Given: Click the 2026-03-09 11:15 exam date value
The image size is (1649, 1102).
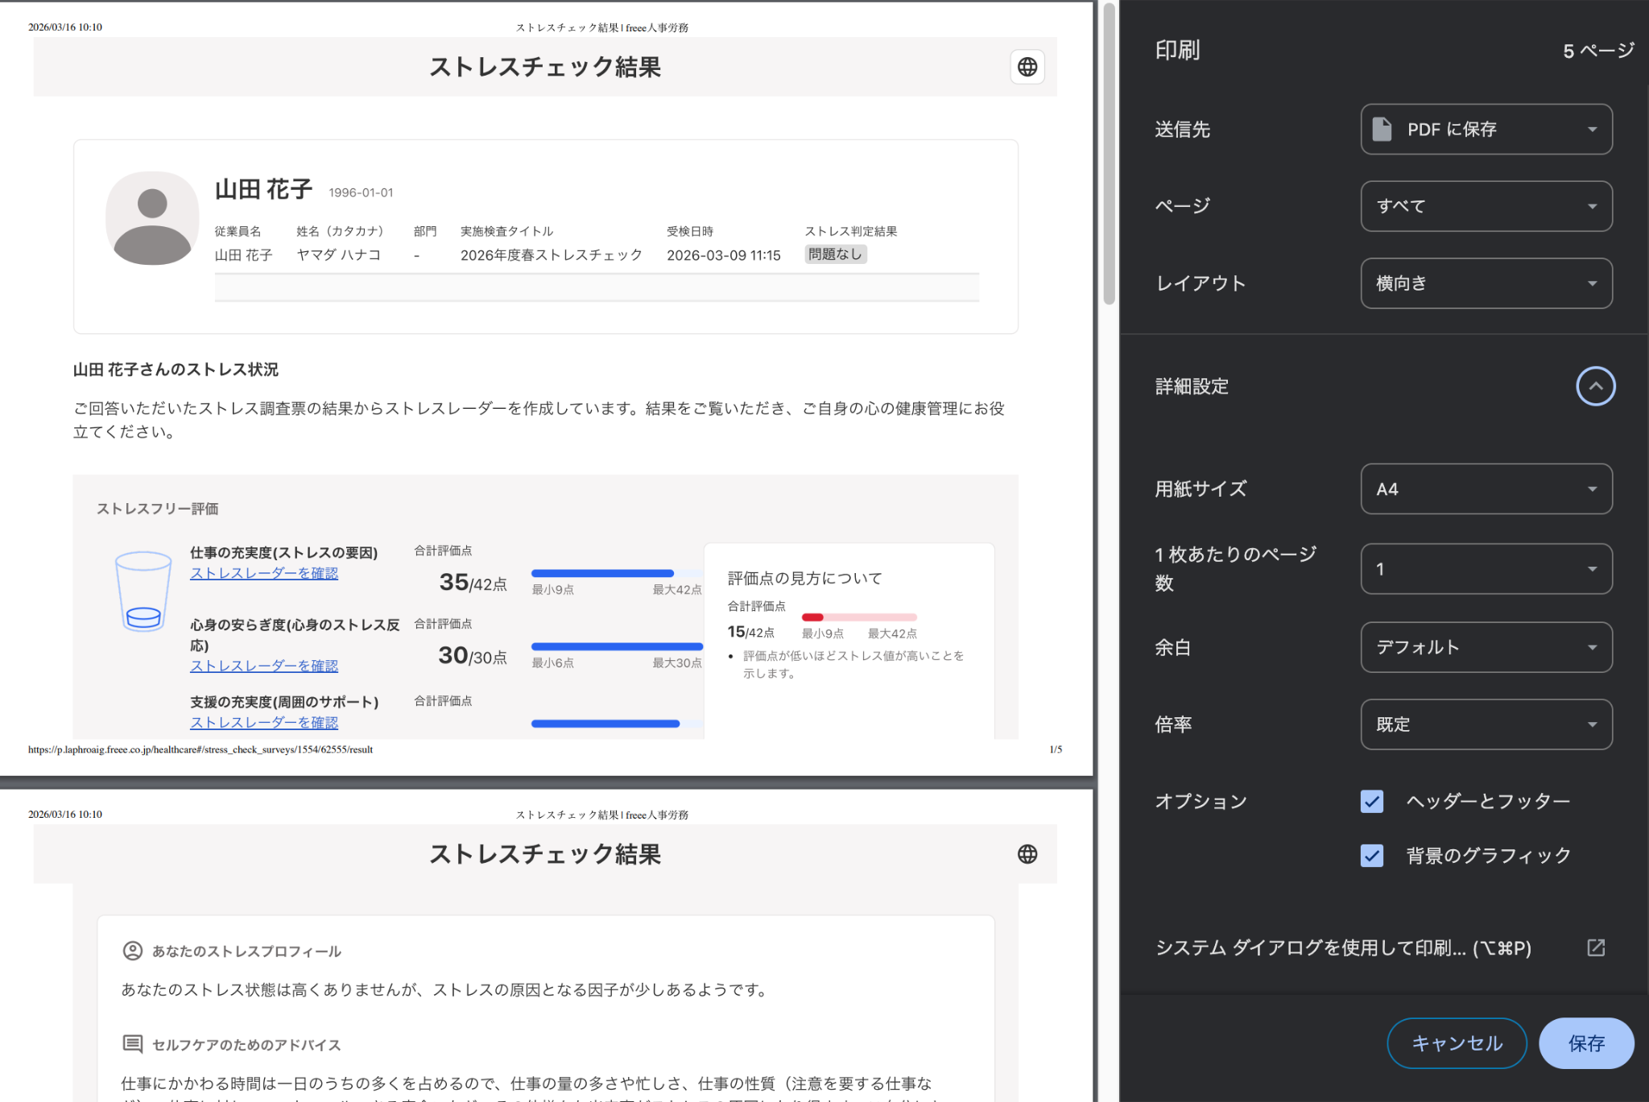Looking at the screenshot, I should [724, 255].
